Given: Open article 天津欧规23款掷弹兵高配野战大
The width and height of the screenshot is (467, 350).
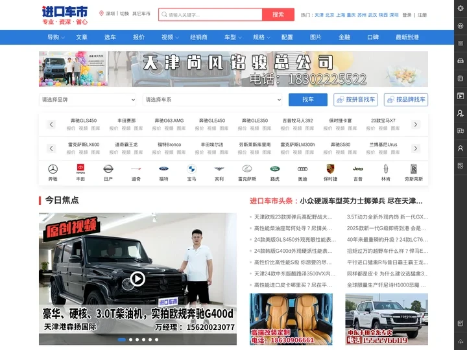Looking at the screenshot, I should [293, 217].
